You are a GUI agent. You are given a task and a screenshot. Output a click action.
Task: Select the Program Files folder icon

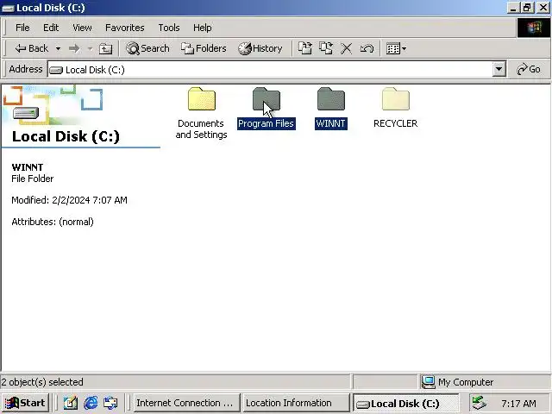(267, 99)
